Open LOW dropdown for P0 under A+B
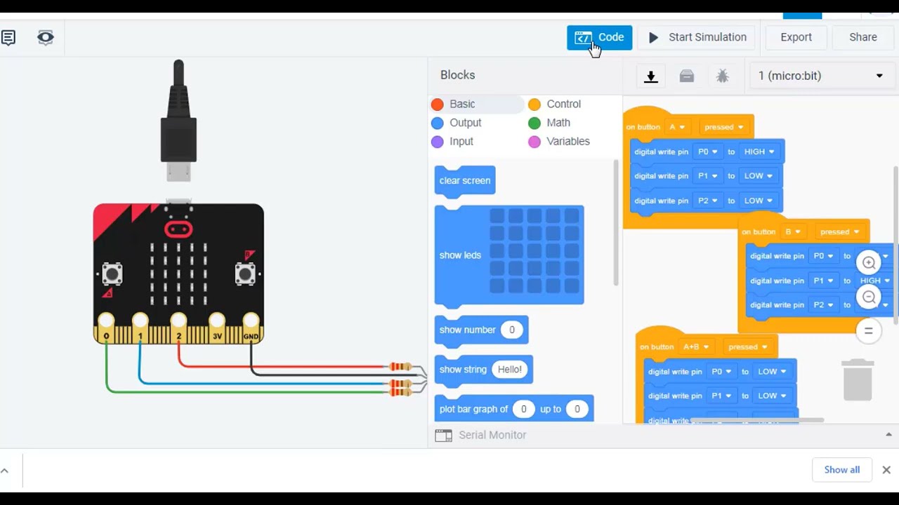 pyautogui.click(x=771, y=372)
